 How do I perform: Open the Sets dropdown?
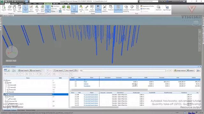pos(54,11)
